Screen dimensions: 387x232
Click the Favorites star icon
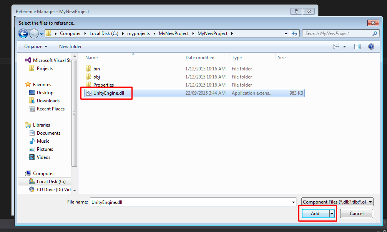(28, 84)
